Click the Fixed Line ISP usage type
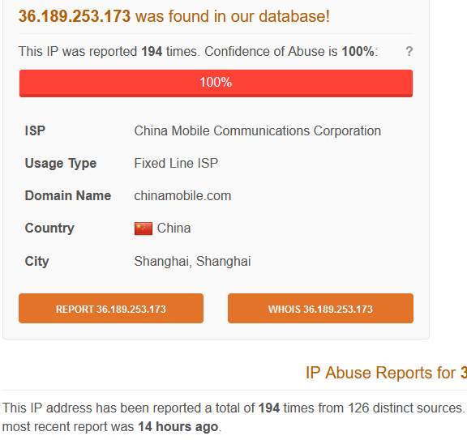 coord(176,164)
